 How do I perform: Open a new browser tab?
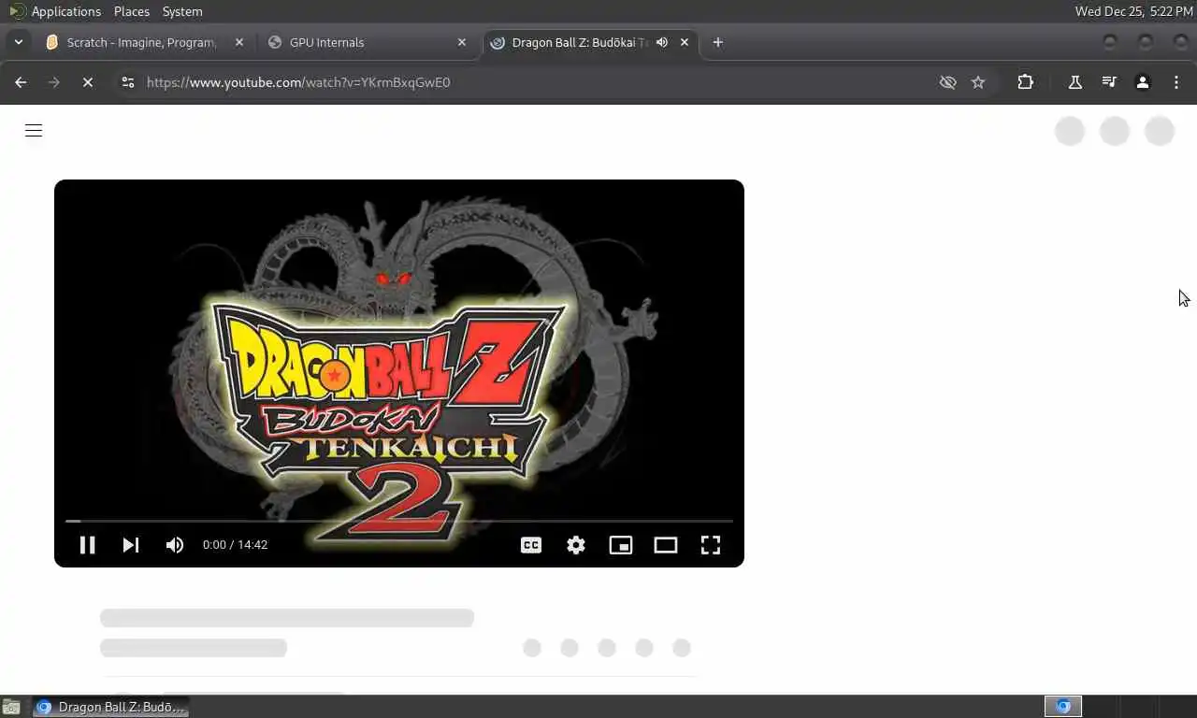(718, 42)
